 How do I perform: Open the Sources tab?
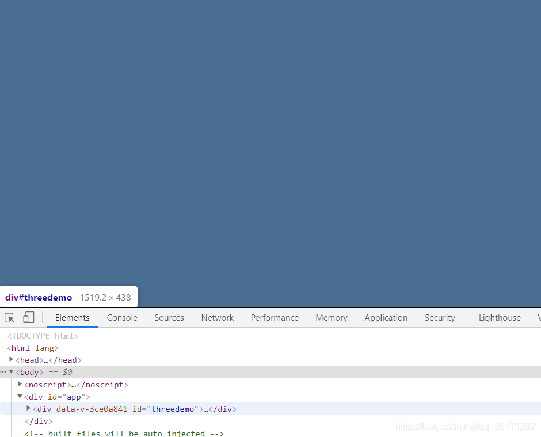(x=169, y=318)
